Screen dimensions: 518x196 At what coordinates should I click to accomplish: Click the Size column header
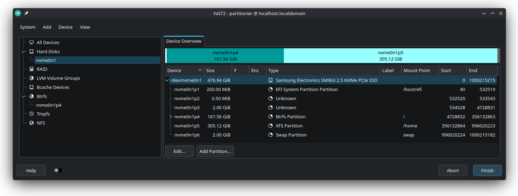pos(218,70)
